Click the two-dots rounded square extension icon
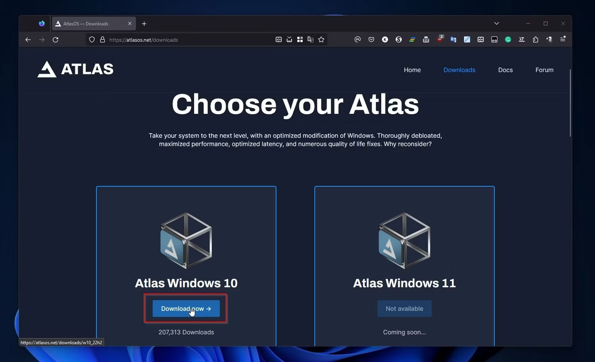Viewport: 595px width, 362px height. [x=494, y=40]
